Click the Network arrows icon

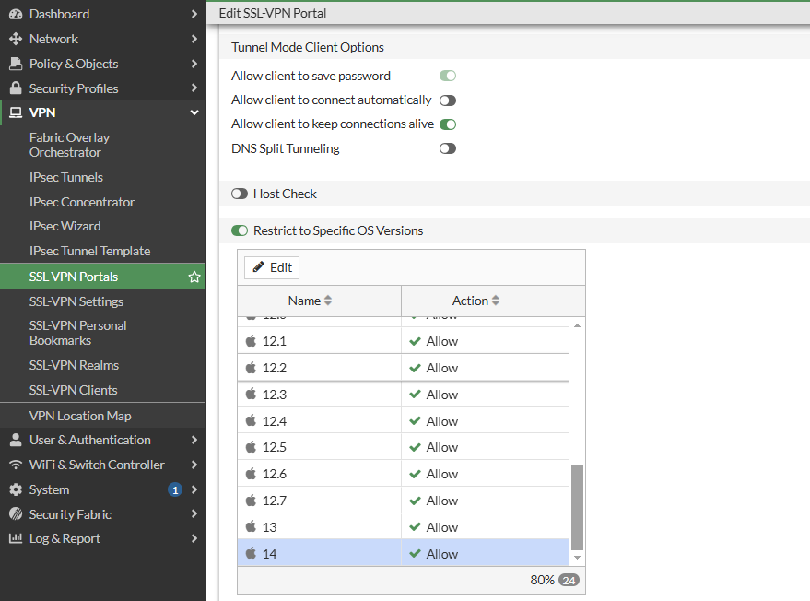(15, 39)
